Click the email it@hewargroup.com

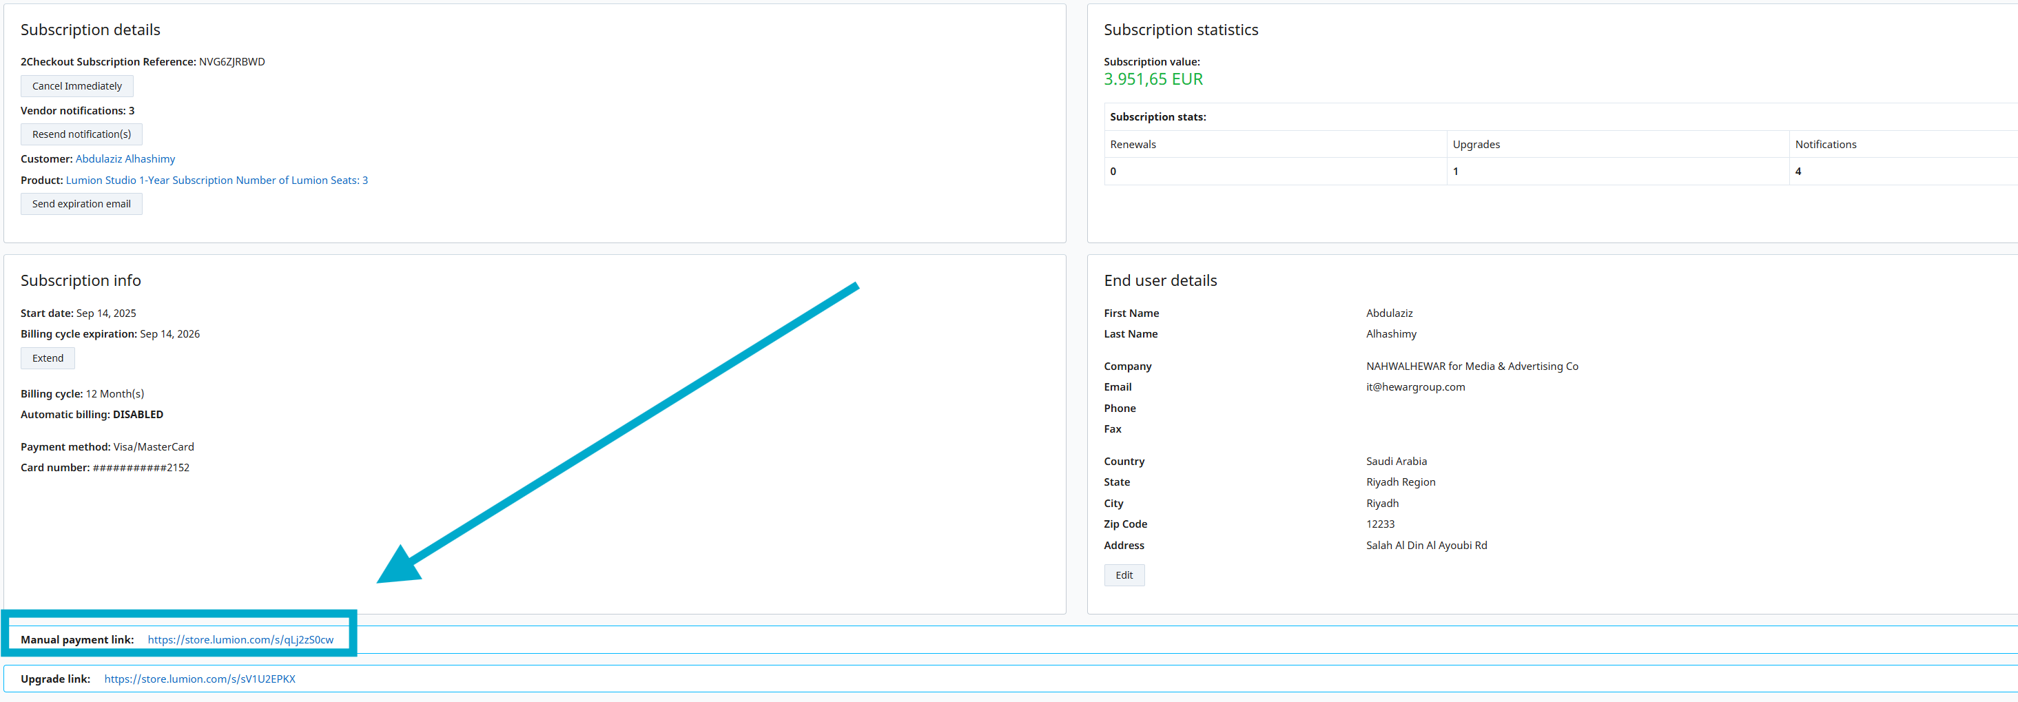pos(1416,387)
